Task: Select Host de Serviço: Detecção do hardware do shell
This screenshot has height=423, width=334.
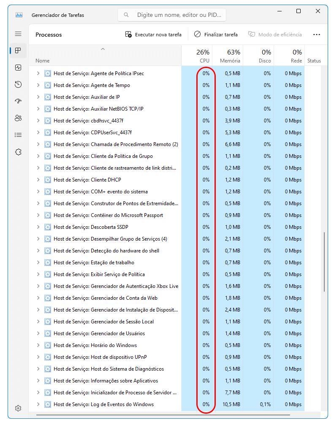Action: pos(166,251)
